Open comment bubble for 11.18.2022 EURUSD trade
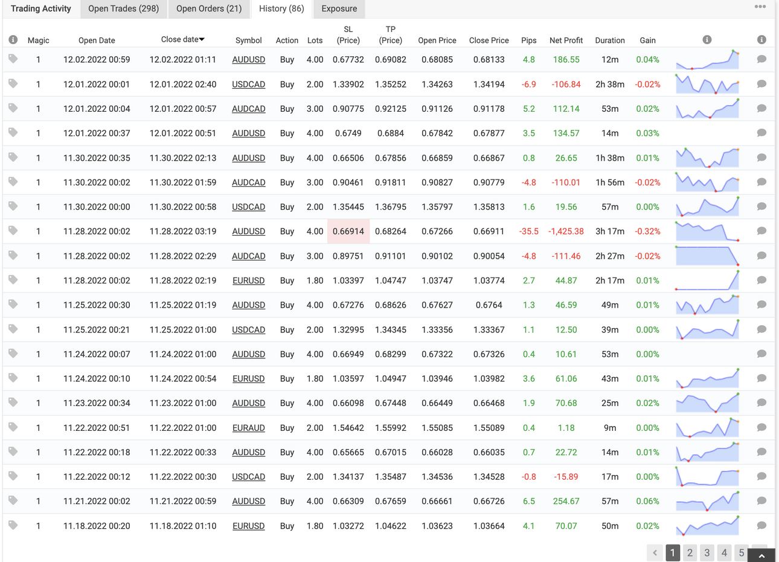This screenshot has height=562, width=779. pos(761,525)
